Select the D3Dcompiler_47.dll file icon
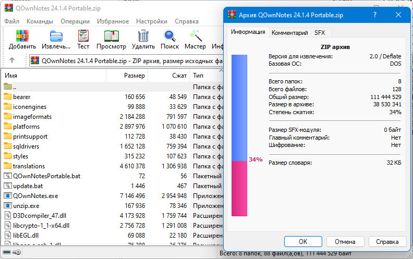 click(8, 216)
